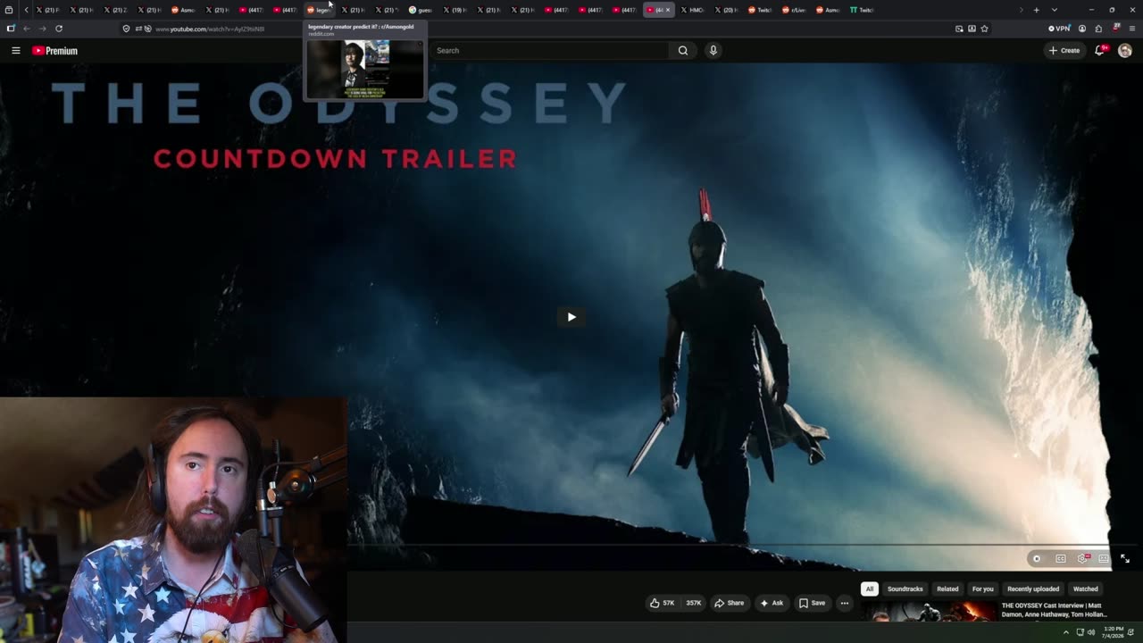This screenshot has width=1143, height=643.
Task: Open the three-dot more actions menu
Action: point(844,603)
